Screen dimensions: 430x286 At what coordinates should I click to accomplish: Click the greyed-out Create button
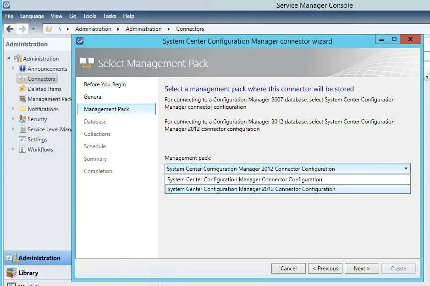click(x=398, y=269)
